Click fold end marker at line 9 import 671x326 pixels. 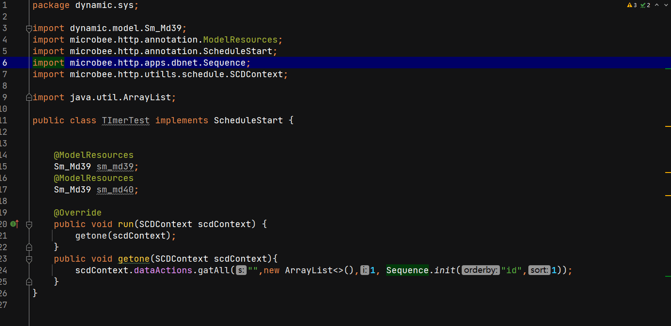(x=29, y=97)
